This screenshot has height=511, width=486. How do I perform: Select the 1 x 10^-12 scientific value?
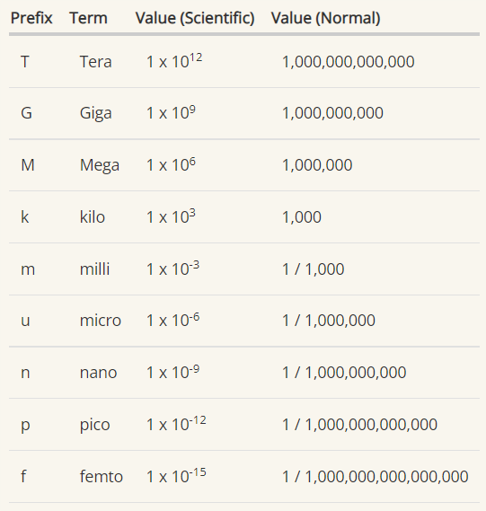(x=176, y=424)
